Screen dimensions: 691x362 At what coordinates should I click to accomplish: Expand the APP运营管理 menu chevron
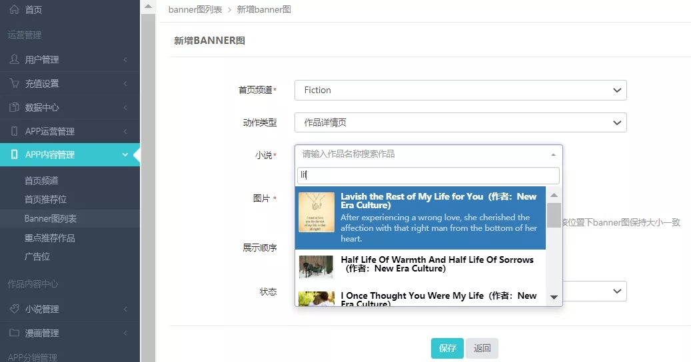click(x=125, y=131)
